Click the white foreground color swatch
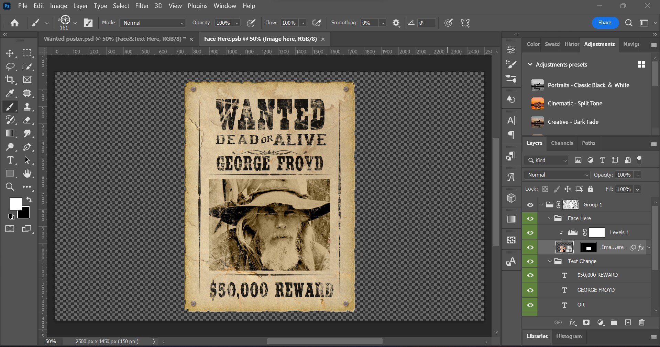 pos(15,204)
